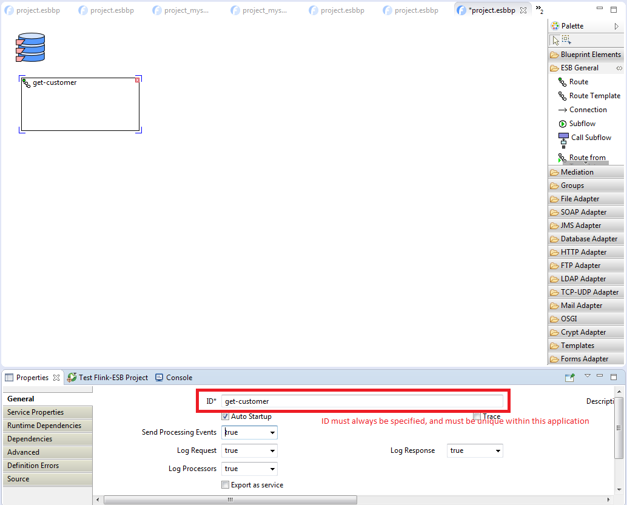Image resolution: width=627 pixels, height=505 pixels.
Task: Select the Route Template palette tool
Action: coord(594,96)
